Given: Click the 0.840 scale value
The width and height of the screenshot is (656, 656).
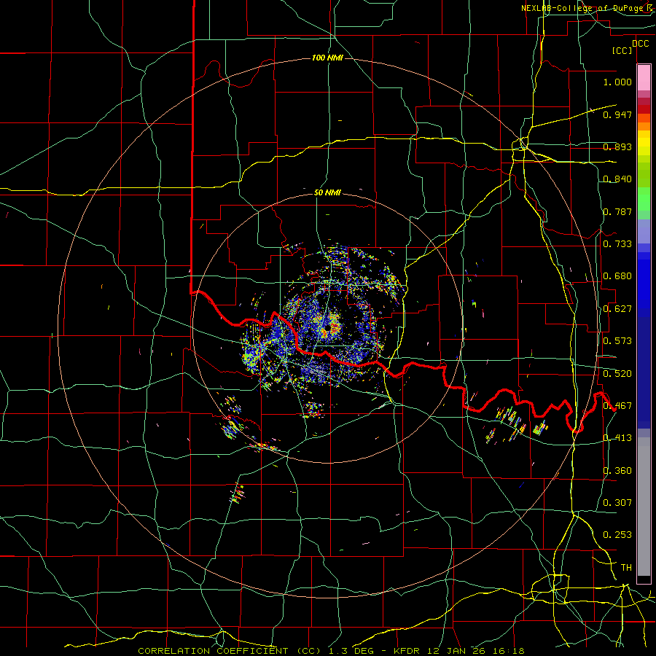Looking at the screenshot, I should coord(617,179).
